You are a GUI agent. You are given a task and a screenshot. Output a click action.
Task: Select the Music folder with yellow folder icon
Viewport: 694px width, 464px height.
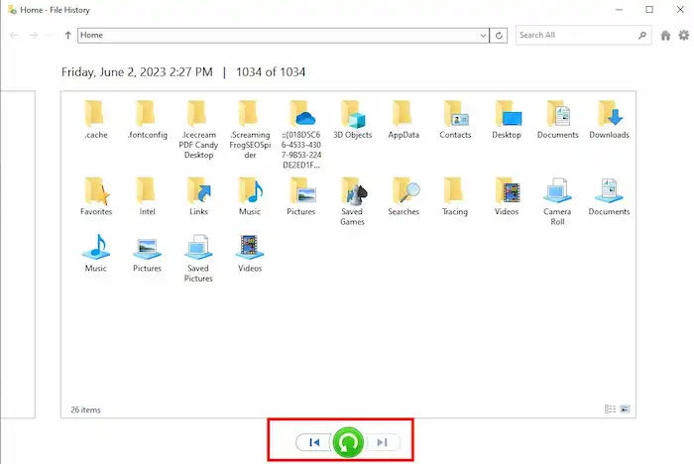click(x=250, y=196)
